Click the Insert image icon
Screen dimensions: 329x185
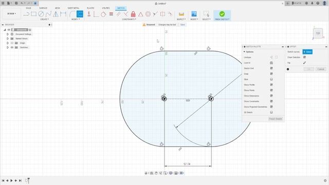[194, 14]
